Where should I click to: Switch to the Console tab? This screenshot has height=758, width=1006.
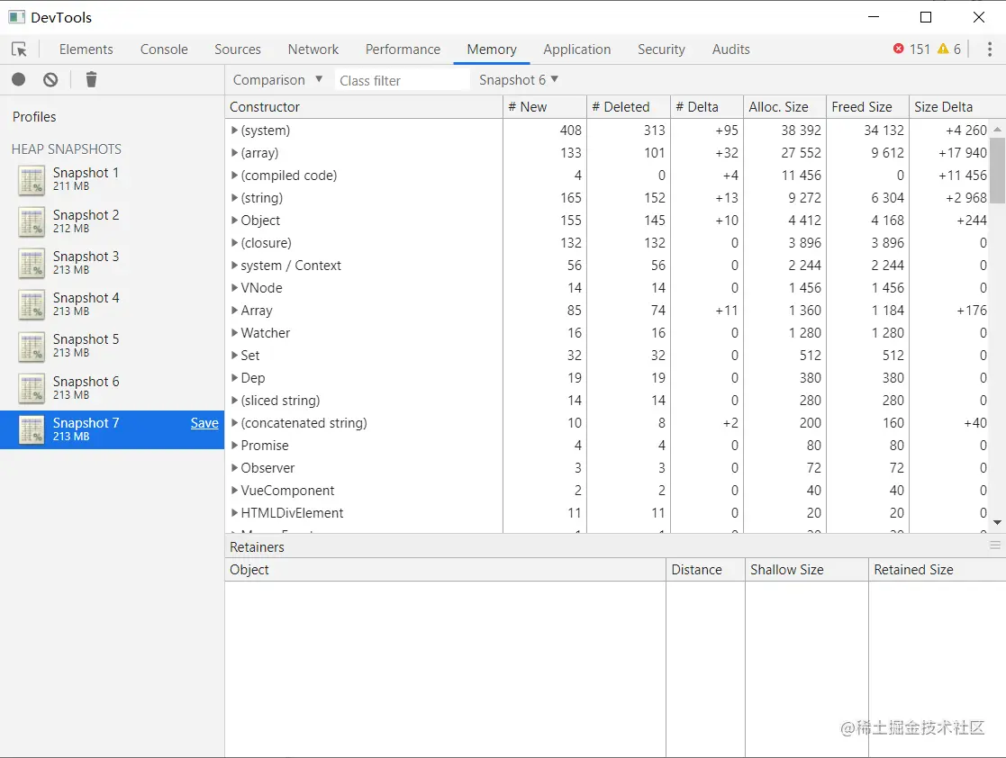coord(164,50)
